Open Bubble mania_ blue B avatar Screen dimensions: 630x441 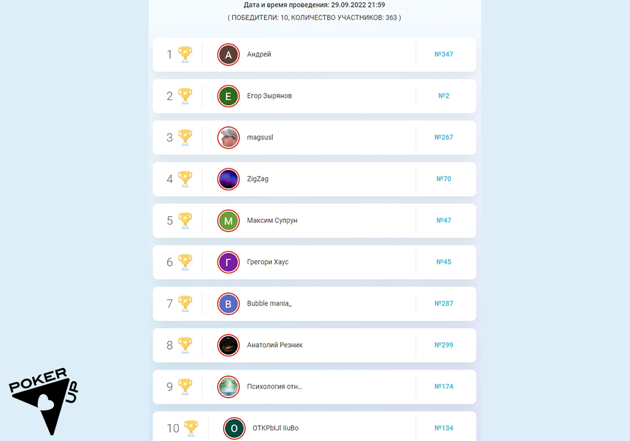tap(228, 304)
